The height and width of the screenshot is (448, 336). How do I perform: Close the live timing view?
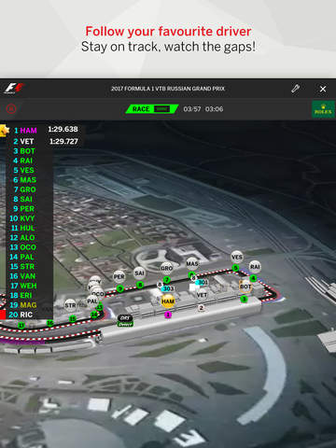(x=323, y=89)
